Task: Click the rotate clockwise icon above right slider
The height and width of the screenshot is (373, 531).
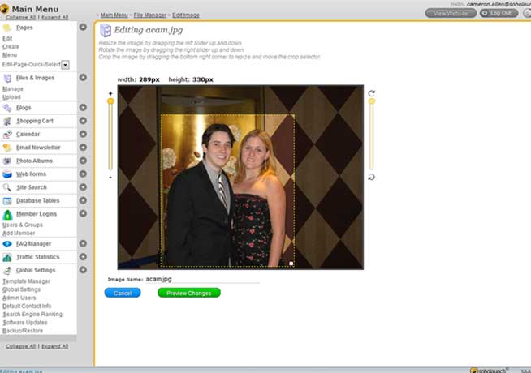Action: (372, 93)
